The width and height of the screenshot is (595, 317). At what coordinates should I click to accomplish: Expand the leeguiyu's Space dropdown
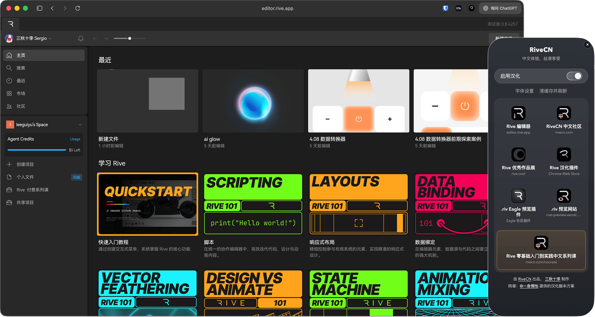click(80, 125)
